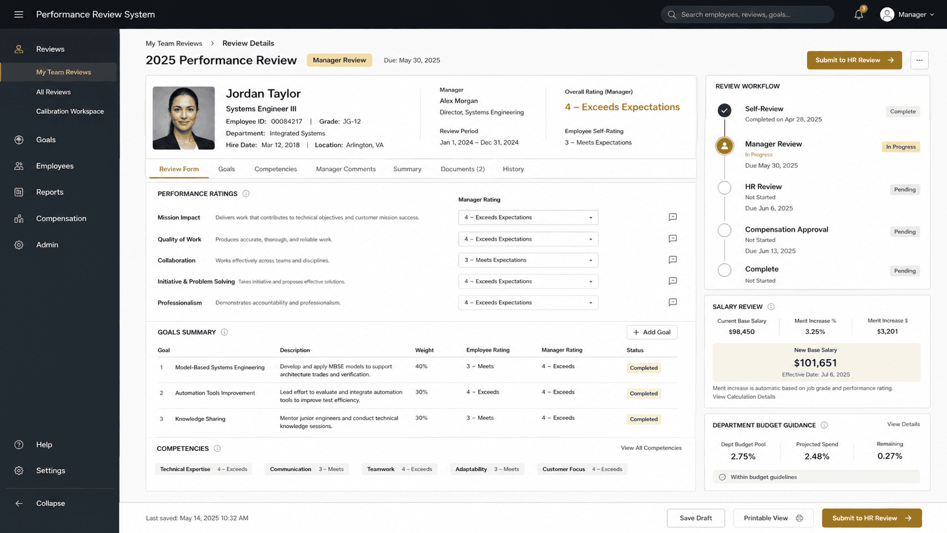This screenshot has width=947, height=533.
Task: Click the Compensation Approval step circle
Action: click(724, 231)
